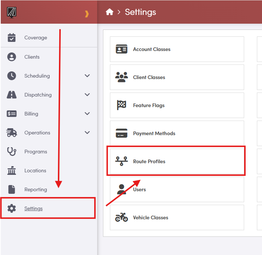Screen dimensions: 262x255
Task: Expand the Dispatching submenu chevron
Action: click(87, 95)
